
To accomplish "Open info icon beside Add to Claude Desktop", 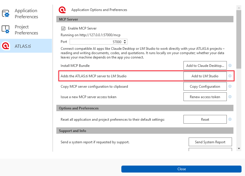I will pos(230,65).
